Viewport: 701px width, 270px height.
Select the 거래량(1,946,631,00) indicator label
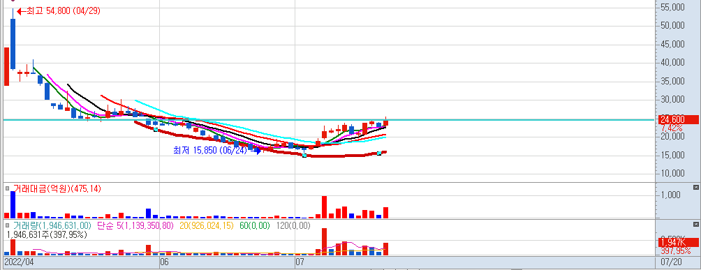click(52, 226)
